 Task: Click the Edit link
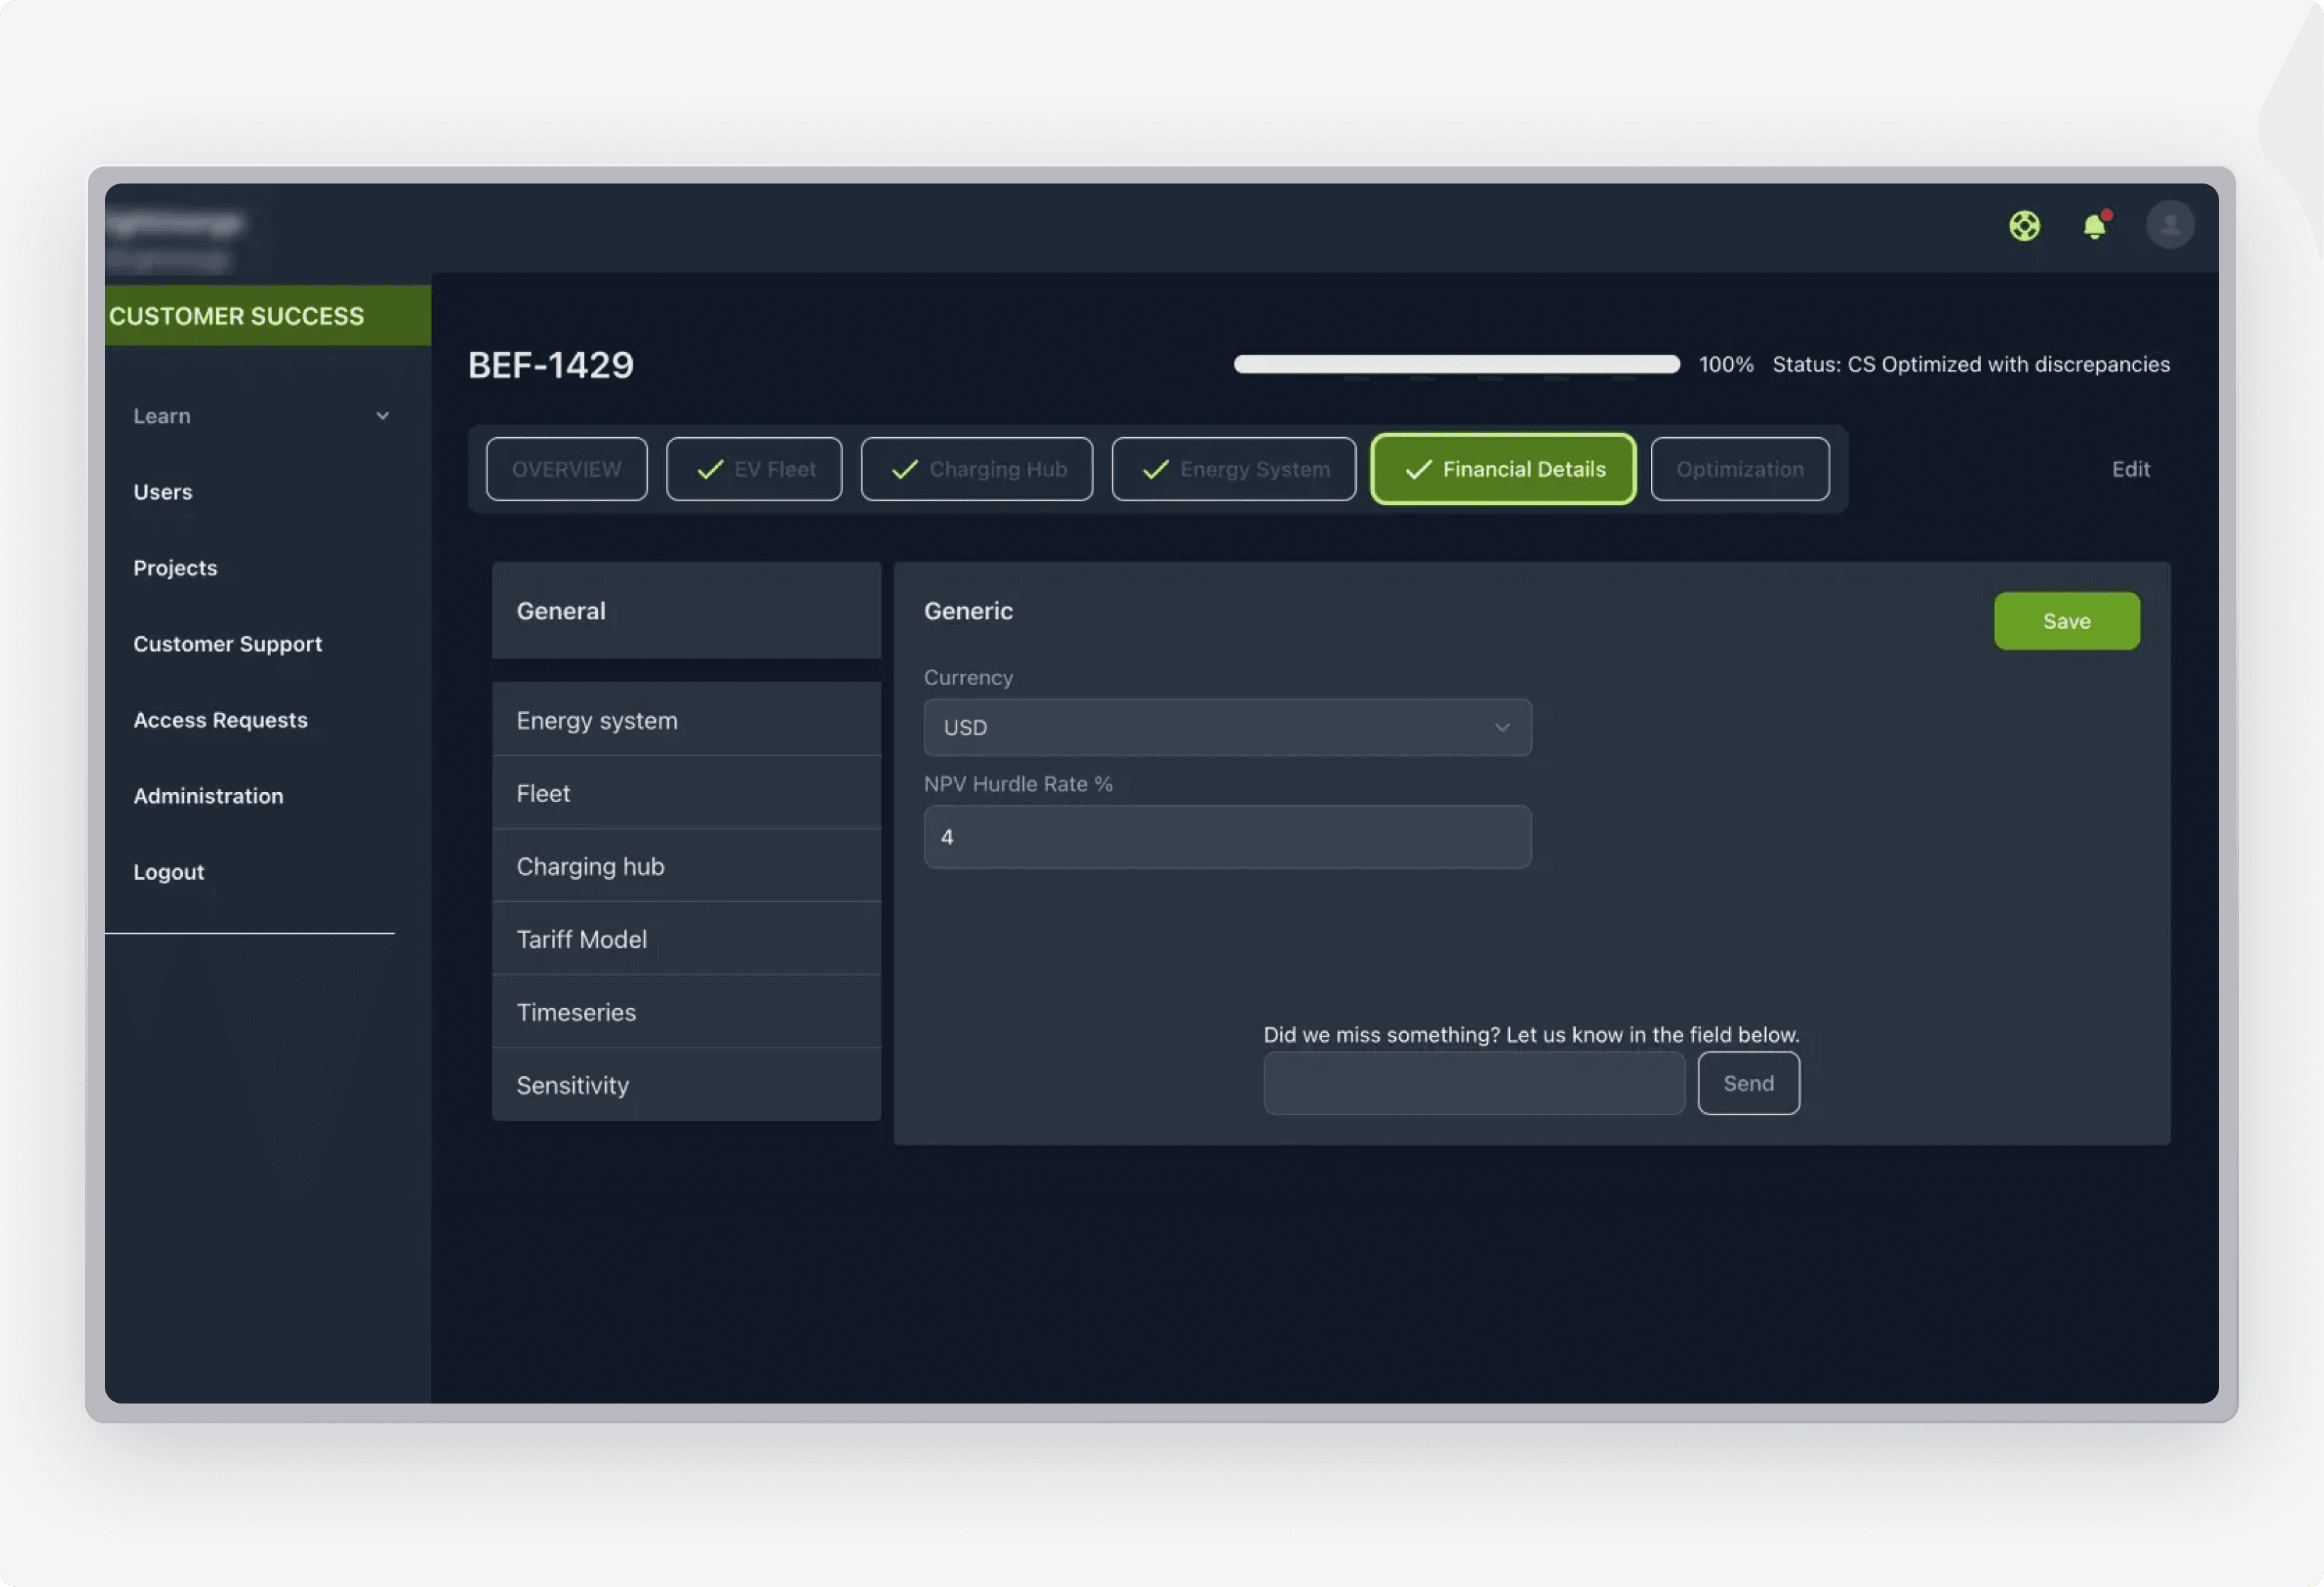pos(2130,469)
